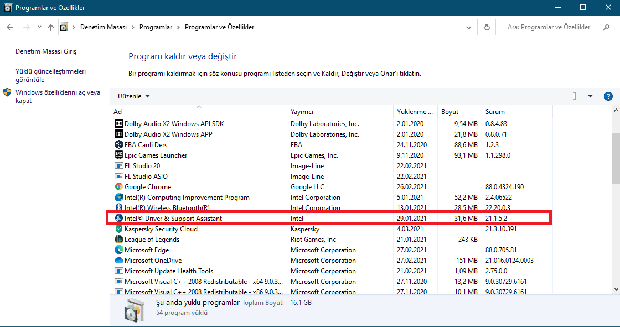Click the Kaspersky Security Cloud shield icon
620x327 pixels.
pyautogui.click(x=118, y=229)
